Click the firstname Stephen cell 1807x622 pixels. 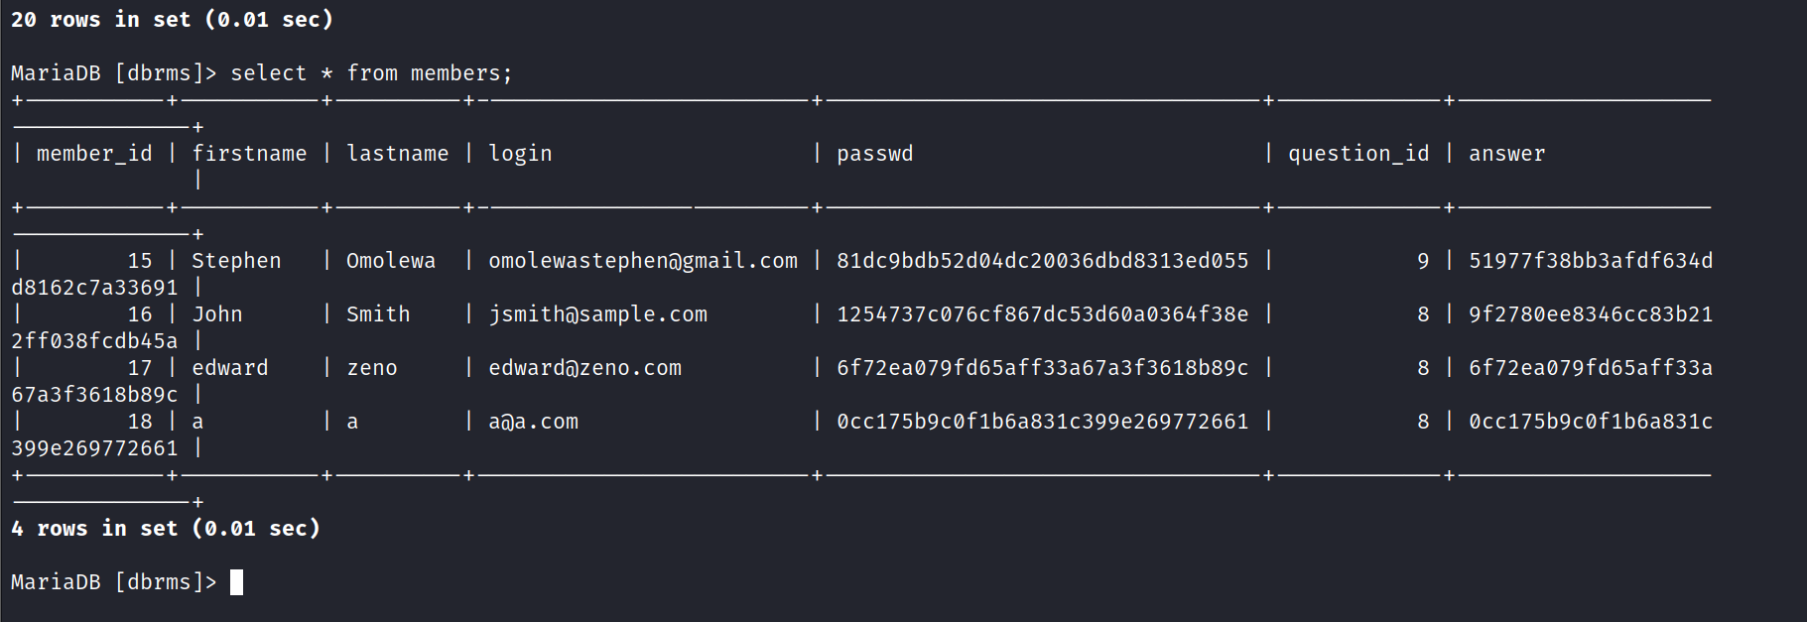point(236,261)
